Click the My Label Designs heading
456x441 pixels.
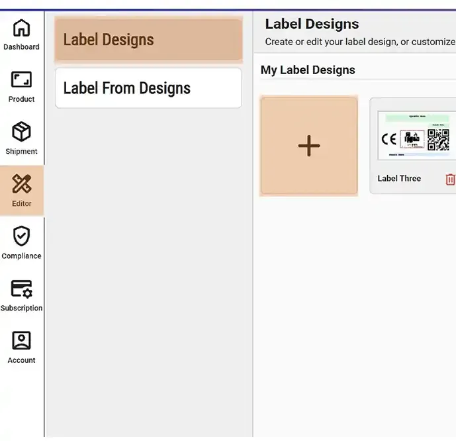(x=308, y=70)
